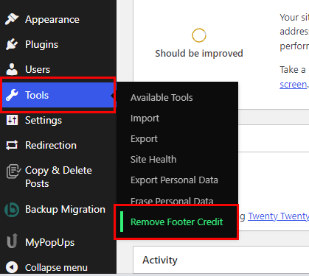Open Erase Personal Data submenu item
The image size is (309, 276).
[172, 201]
